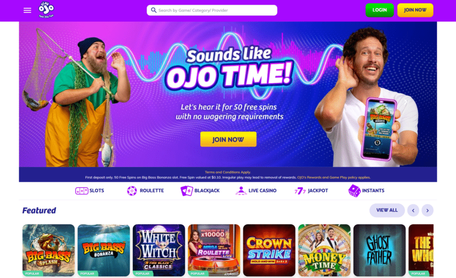Focus the game search input field
Screen dimensions: 456x278
[212, 10]
